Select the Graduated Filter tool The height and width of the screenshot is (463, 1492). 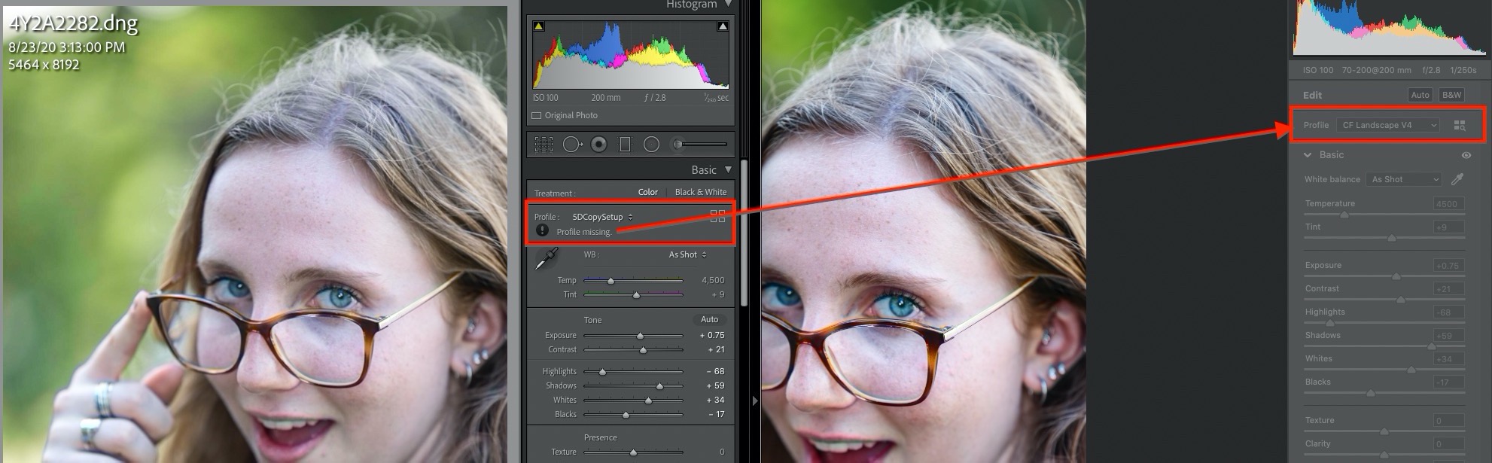[625, 144]
